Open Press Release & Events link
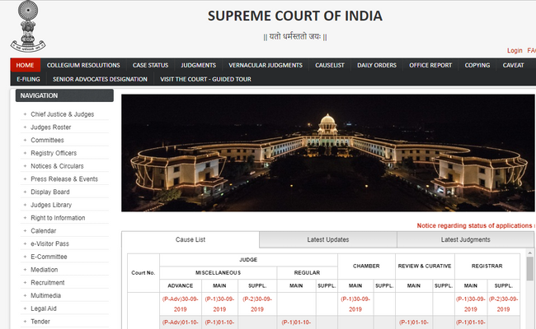Image resolution: width=536 pixels, height=329 pixels. point(64,179)
